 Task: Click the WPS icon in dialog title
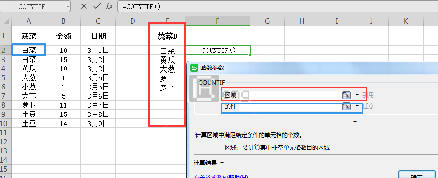[194, 68]
